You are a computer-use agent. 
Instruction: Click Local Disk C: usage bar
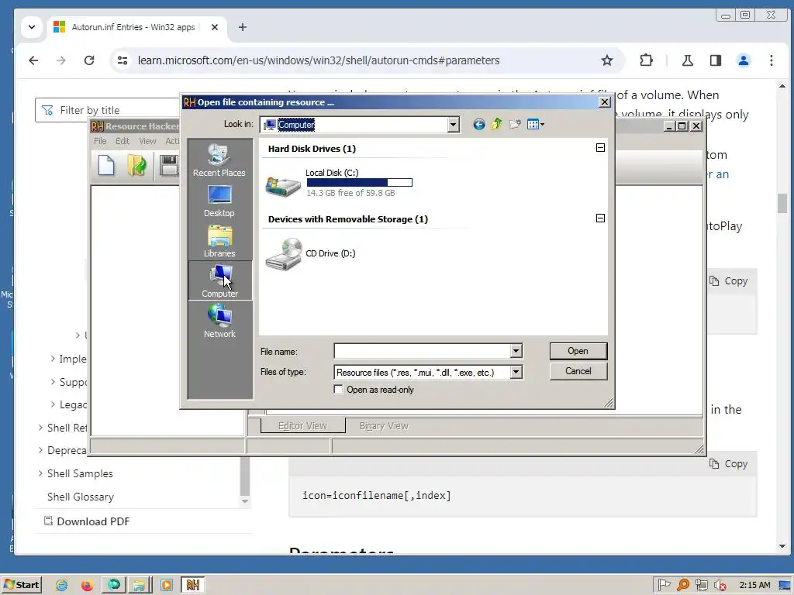(x=360, y=183)
